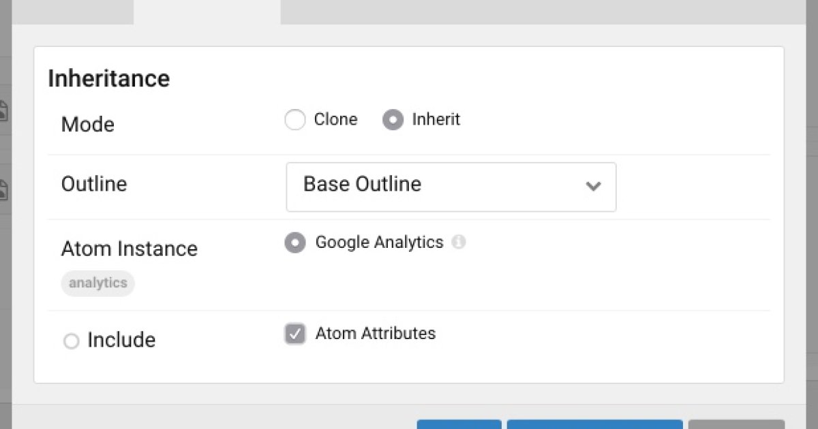Click the upper file icon at left edge
The height and width of the screenshot is (429, 818).
click(x=3, y=110)
